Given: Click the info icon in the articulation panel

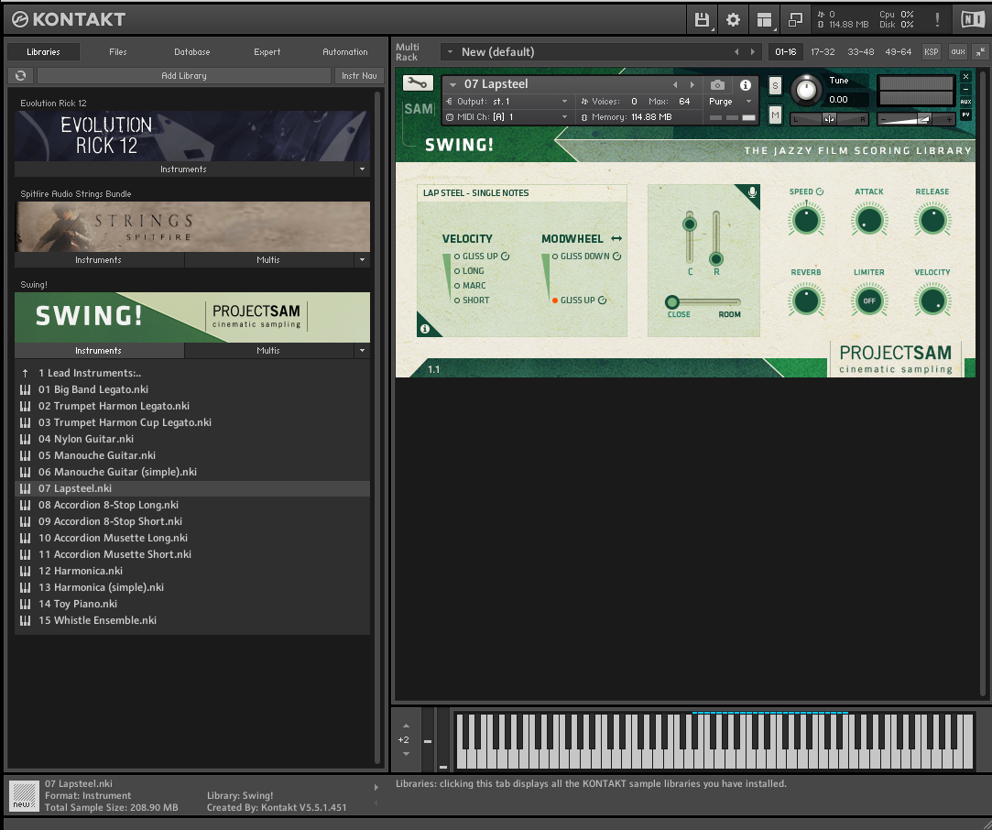Looking at the screenshot, I should pyautogui.click(x=425, y=328).
